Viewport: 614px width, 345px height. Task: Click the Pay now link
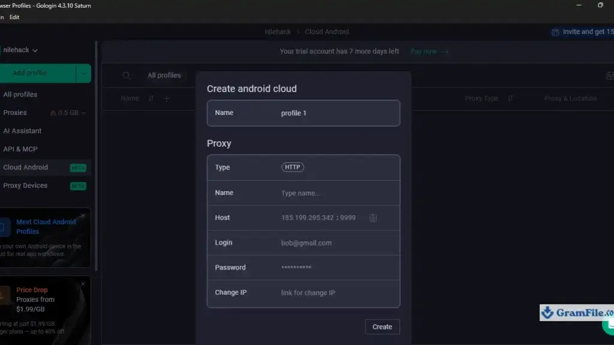coord(429,52)
